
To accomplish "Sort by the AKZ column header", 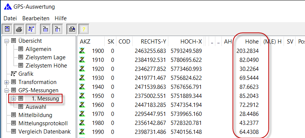I will coord(85,42).
